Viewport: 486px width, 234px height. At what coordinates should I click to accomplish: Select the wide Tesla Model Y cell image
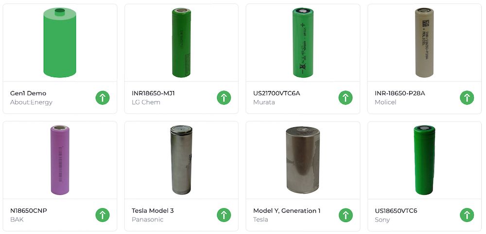click(303, 160)
